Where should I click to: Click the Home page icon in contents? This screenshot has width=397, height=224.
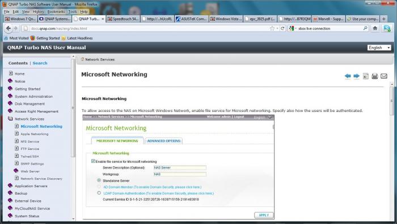pos(11,73)
